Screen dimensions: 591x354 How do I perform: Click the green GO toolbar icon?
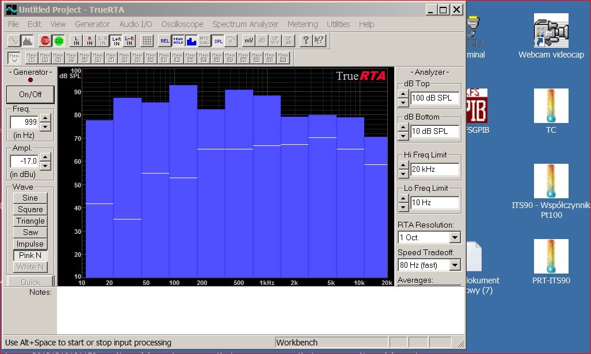(59, 41)
